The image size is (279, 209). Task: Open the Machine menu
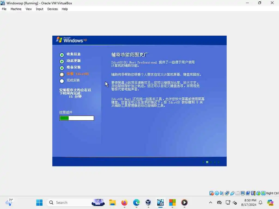pyautogui.click(x=16, y=9)
